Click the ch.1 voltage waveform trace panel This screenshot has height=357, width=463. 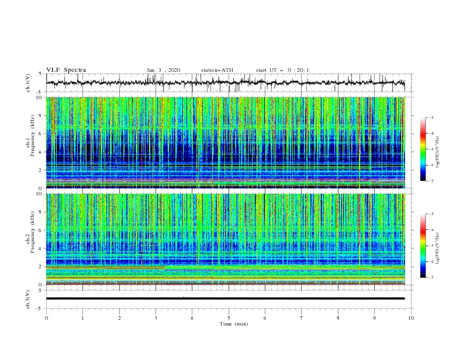tap(229, 83)
